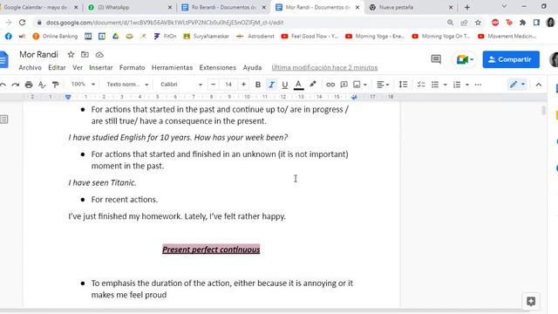Open the text color picker
The width and height of the screenshot is (558, 314).
(298, 85)
